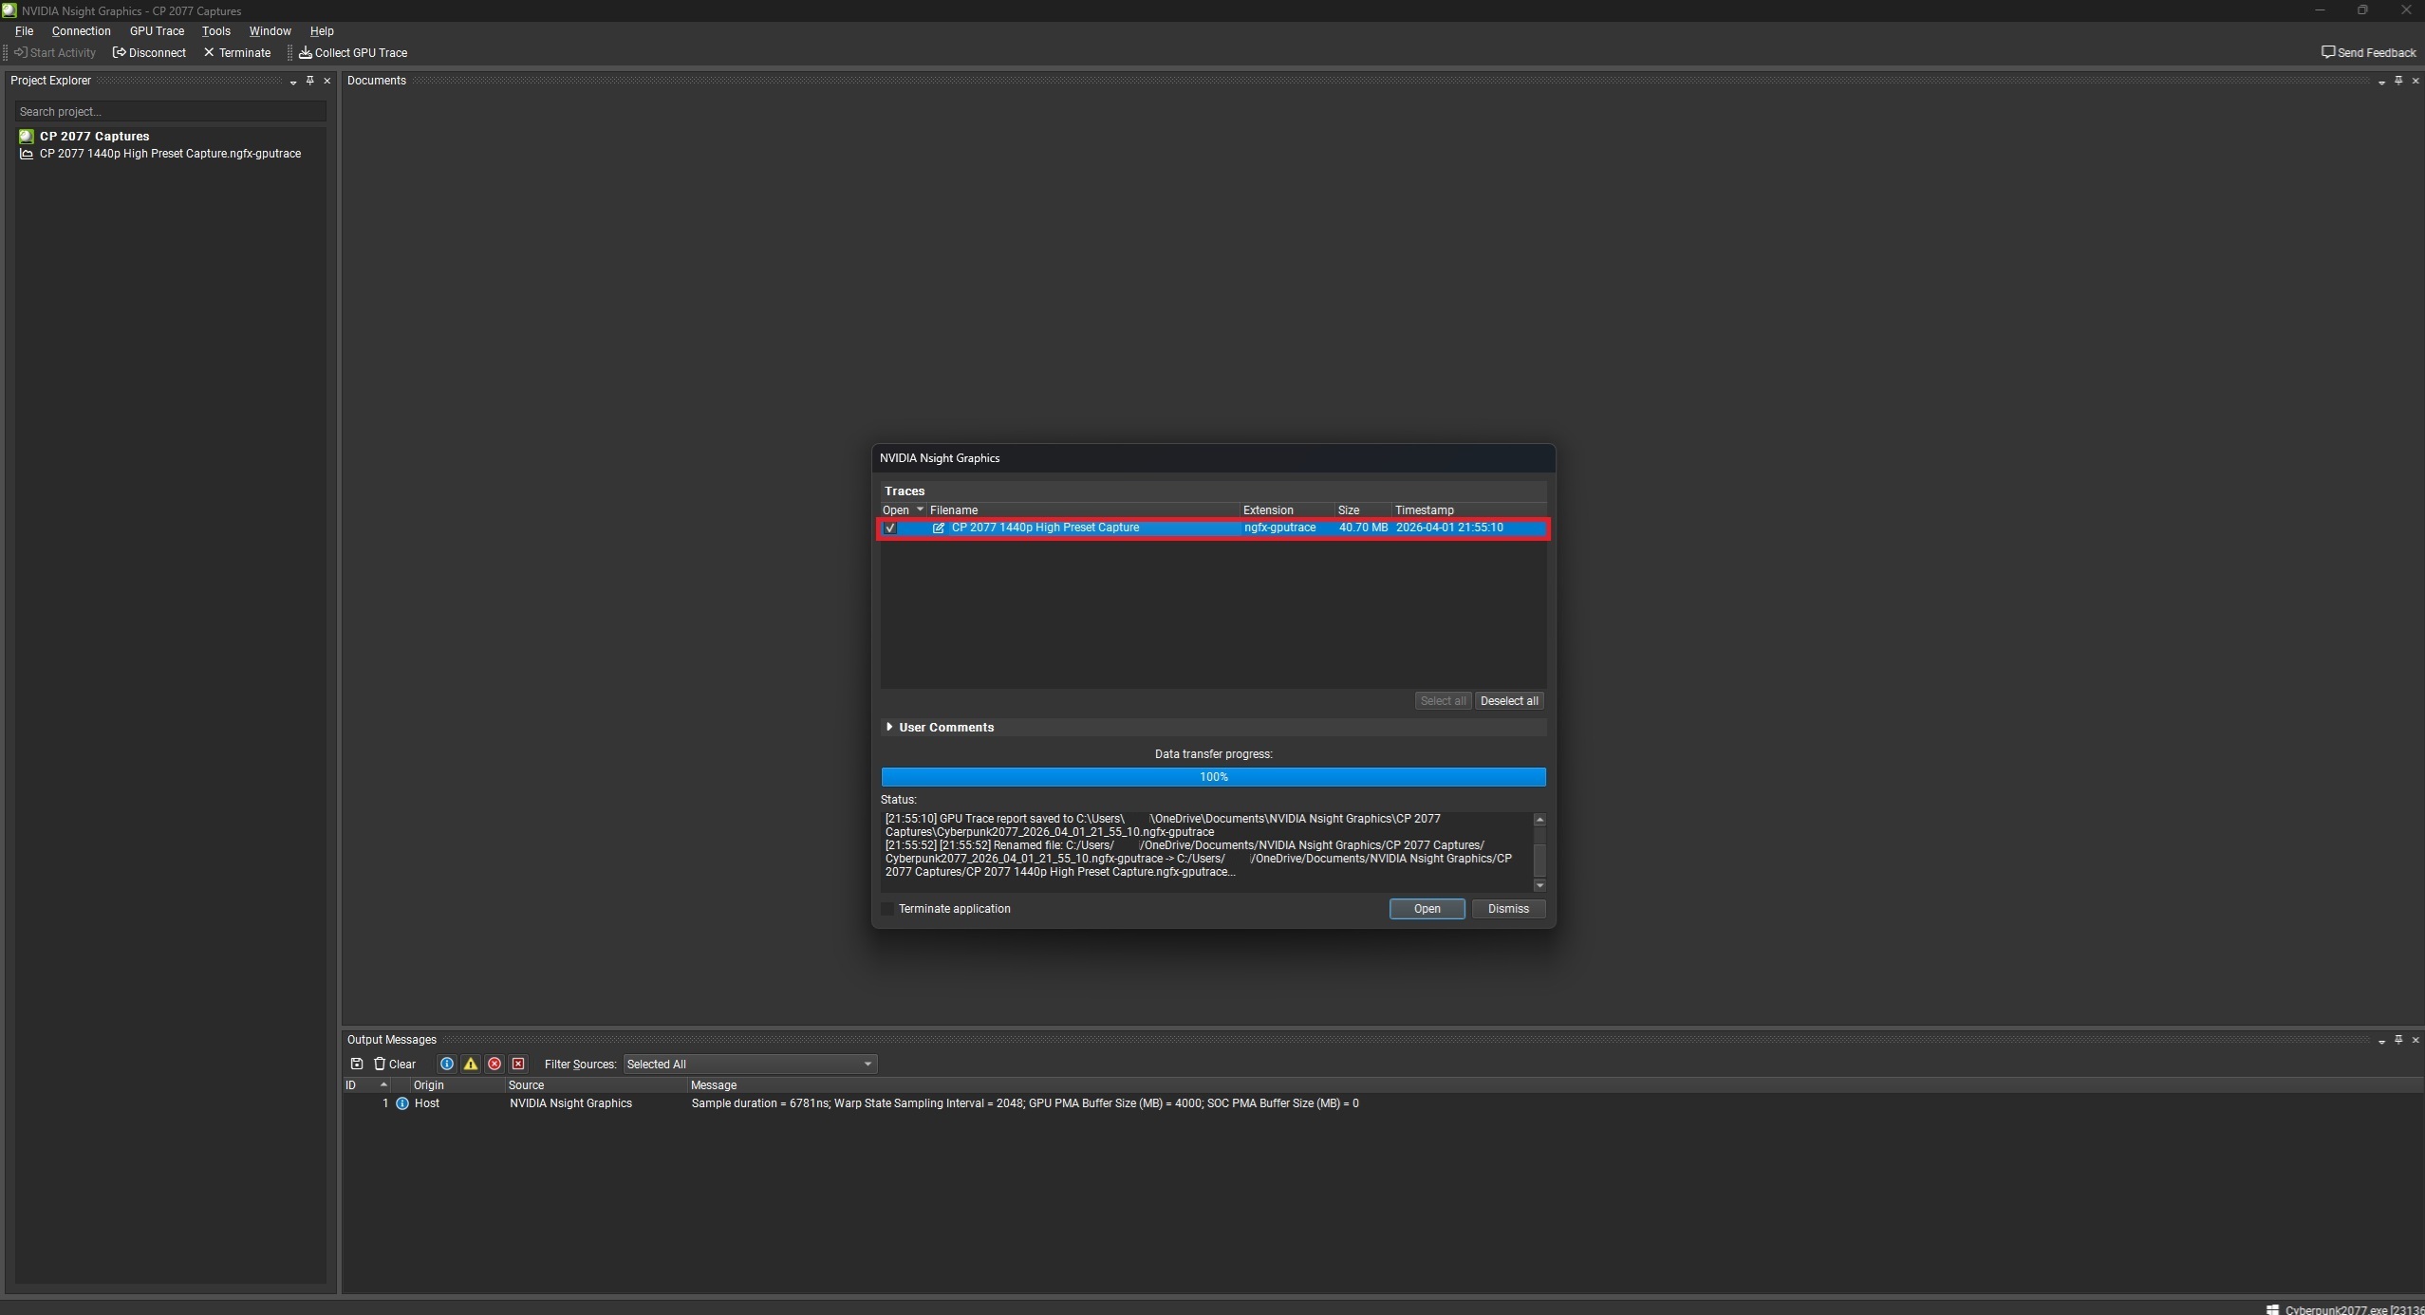
Task: Open the Open column header dropdown arrow
Action: point(919,509)
